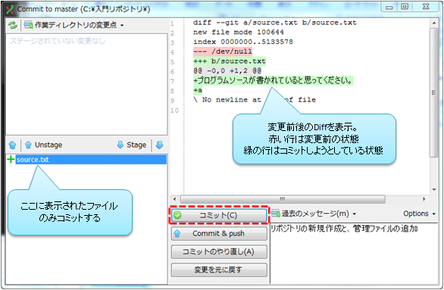Viewport: 444px width, 290px height.
Task: Open the 過去のメッセージ(m) dropdown
Action: [314, 214]
